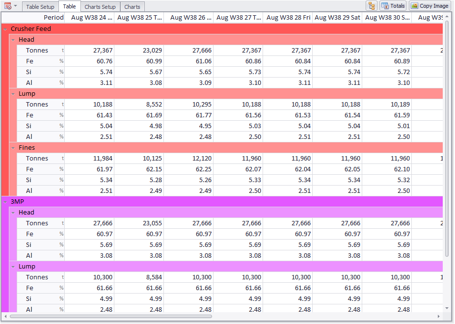Click the horizontal scrollbar thumb
The height and width of the screenshot is (324, 455).
[x=111, y=317]
